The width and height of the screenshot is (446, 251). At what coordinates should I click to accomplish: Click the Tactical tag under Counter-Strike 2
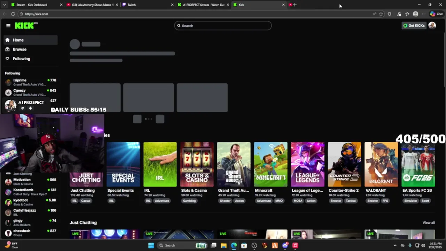[x=351, y=201]
